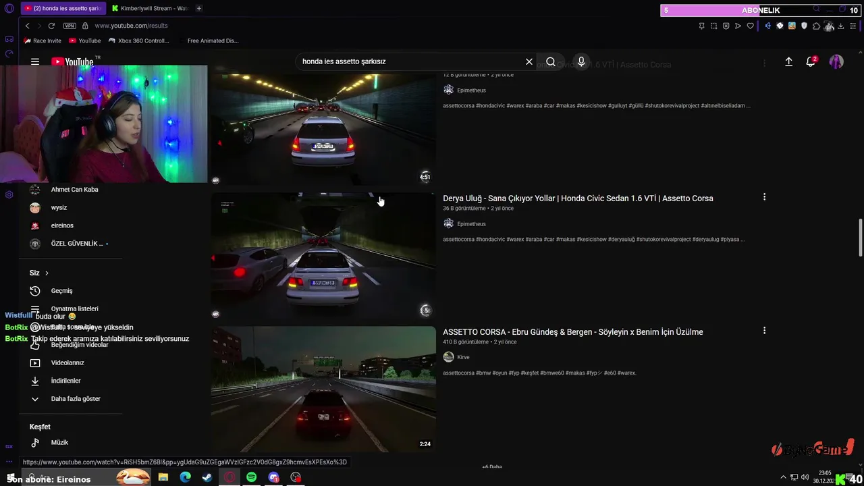The height and width of the screenshot is (486, 864).
Task: Open the volume control in system tray
Action: (805, 477)
